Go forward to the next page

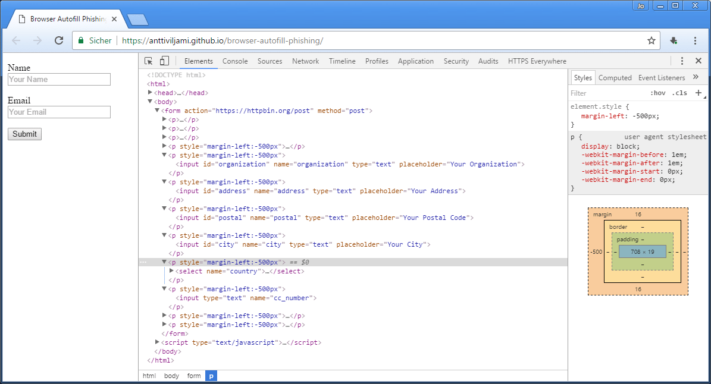click(37, 41)
